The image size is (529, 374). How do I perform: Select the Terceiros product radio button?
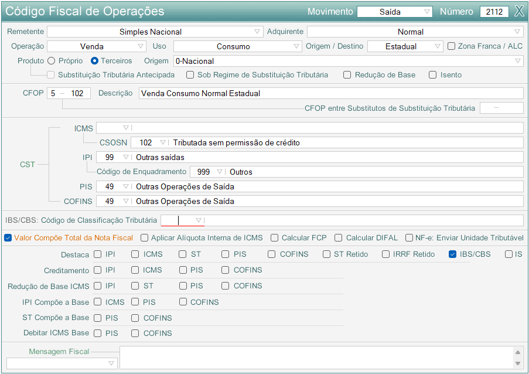tap(94, 61)
